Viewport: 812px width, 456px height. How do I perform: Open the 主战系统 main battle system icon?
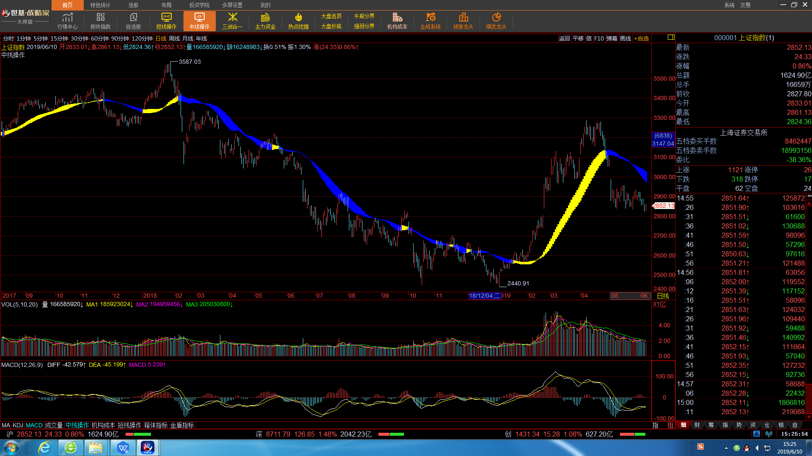[x=431, y=21]
